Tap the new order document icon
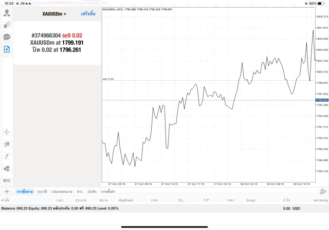329x230 pixels. (7, 49)
